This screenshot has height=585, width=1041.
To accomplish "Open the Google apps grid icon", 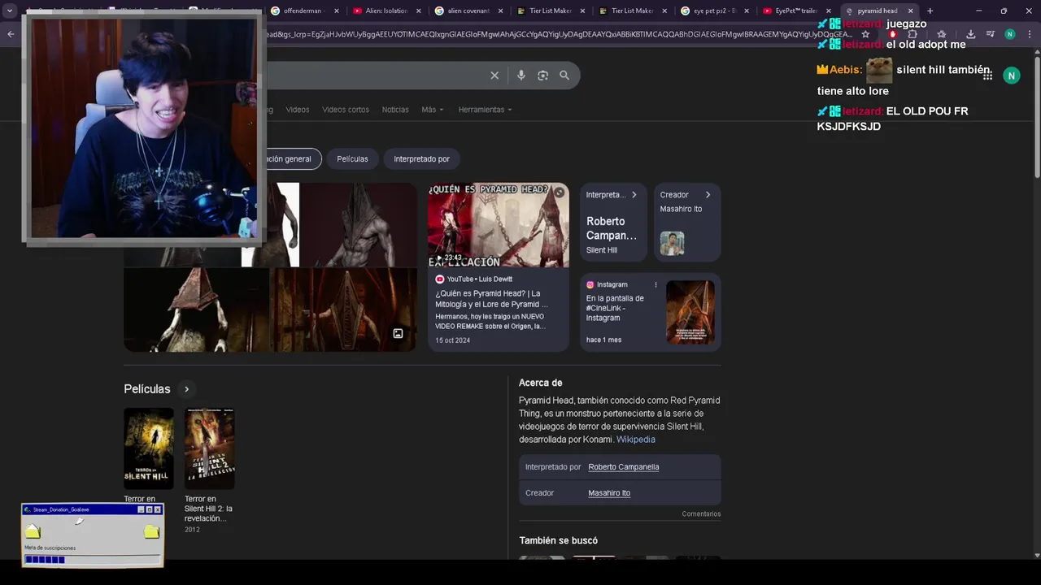I will coord(987,76).
